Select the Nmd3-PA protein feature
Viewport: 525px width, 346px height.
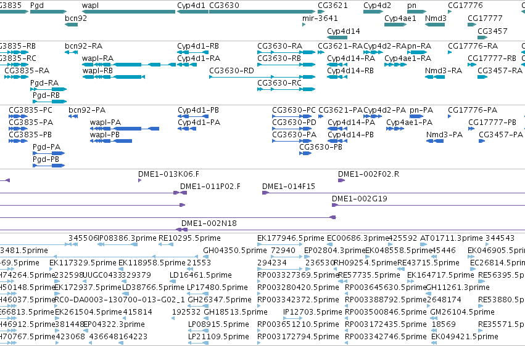coord(435,141)
